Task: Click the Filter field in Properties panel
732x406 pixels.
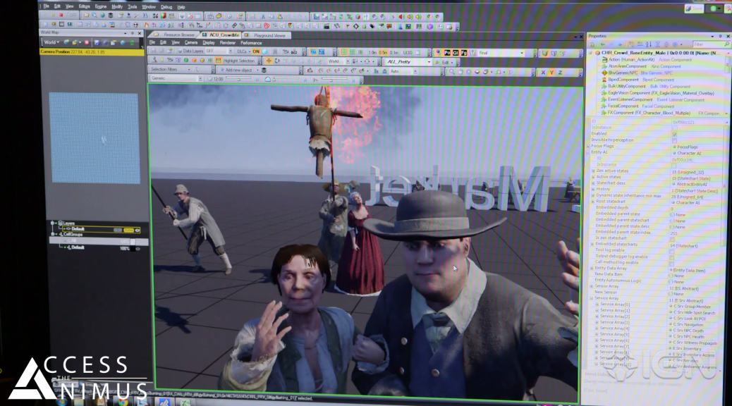Action: coord(705,44)
